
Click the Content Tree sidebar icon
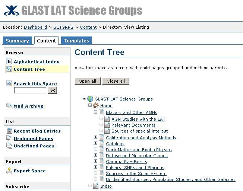click(x=9, y=69)
